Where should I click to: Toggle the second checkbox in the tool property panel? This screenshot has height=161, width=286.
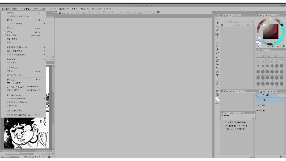point(224,126)
